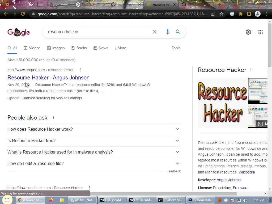Switch to the Books tab

[x=79, y=48]
